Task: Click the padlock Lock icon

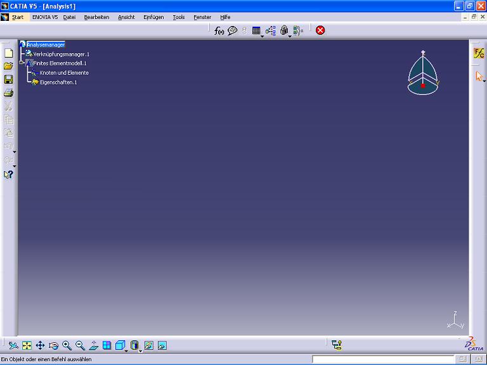Action: coord(284,30)
